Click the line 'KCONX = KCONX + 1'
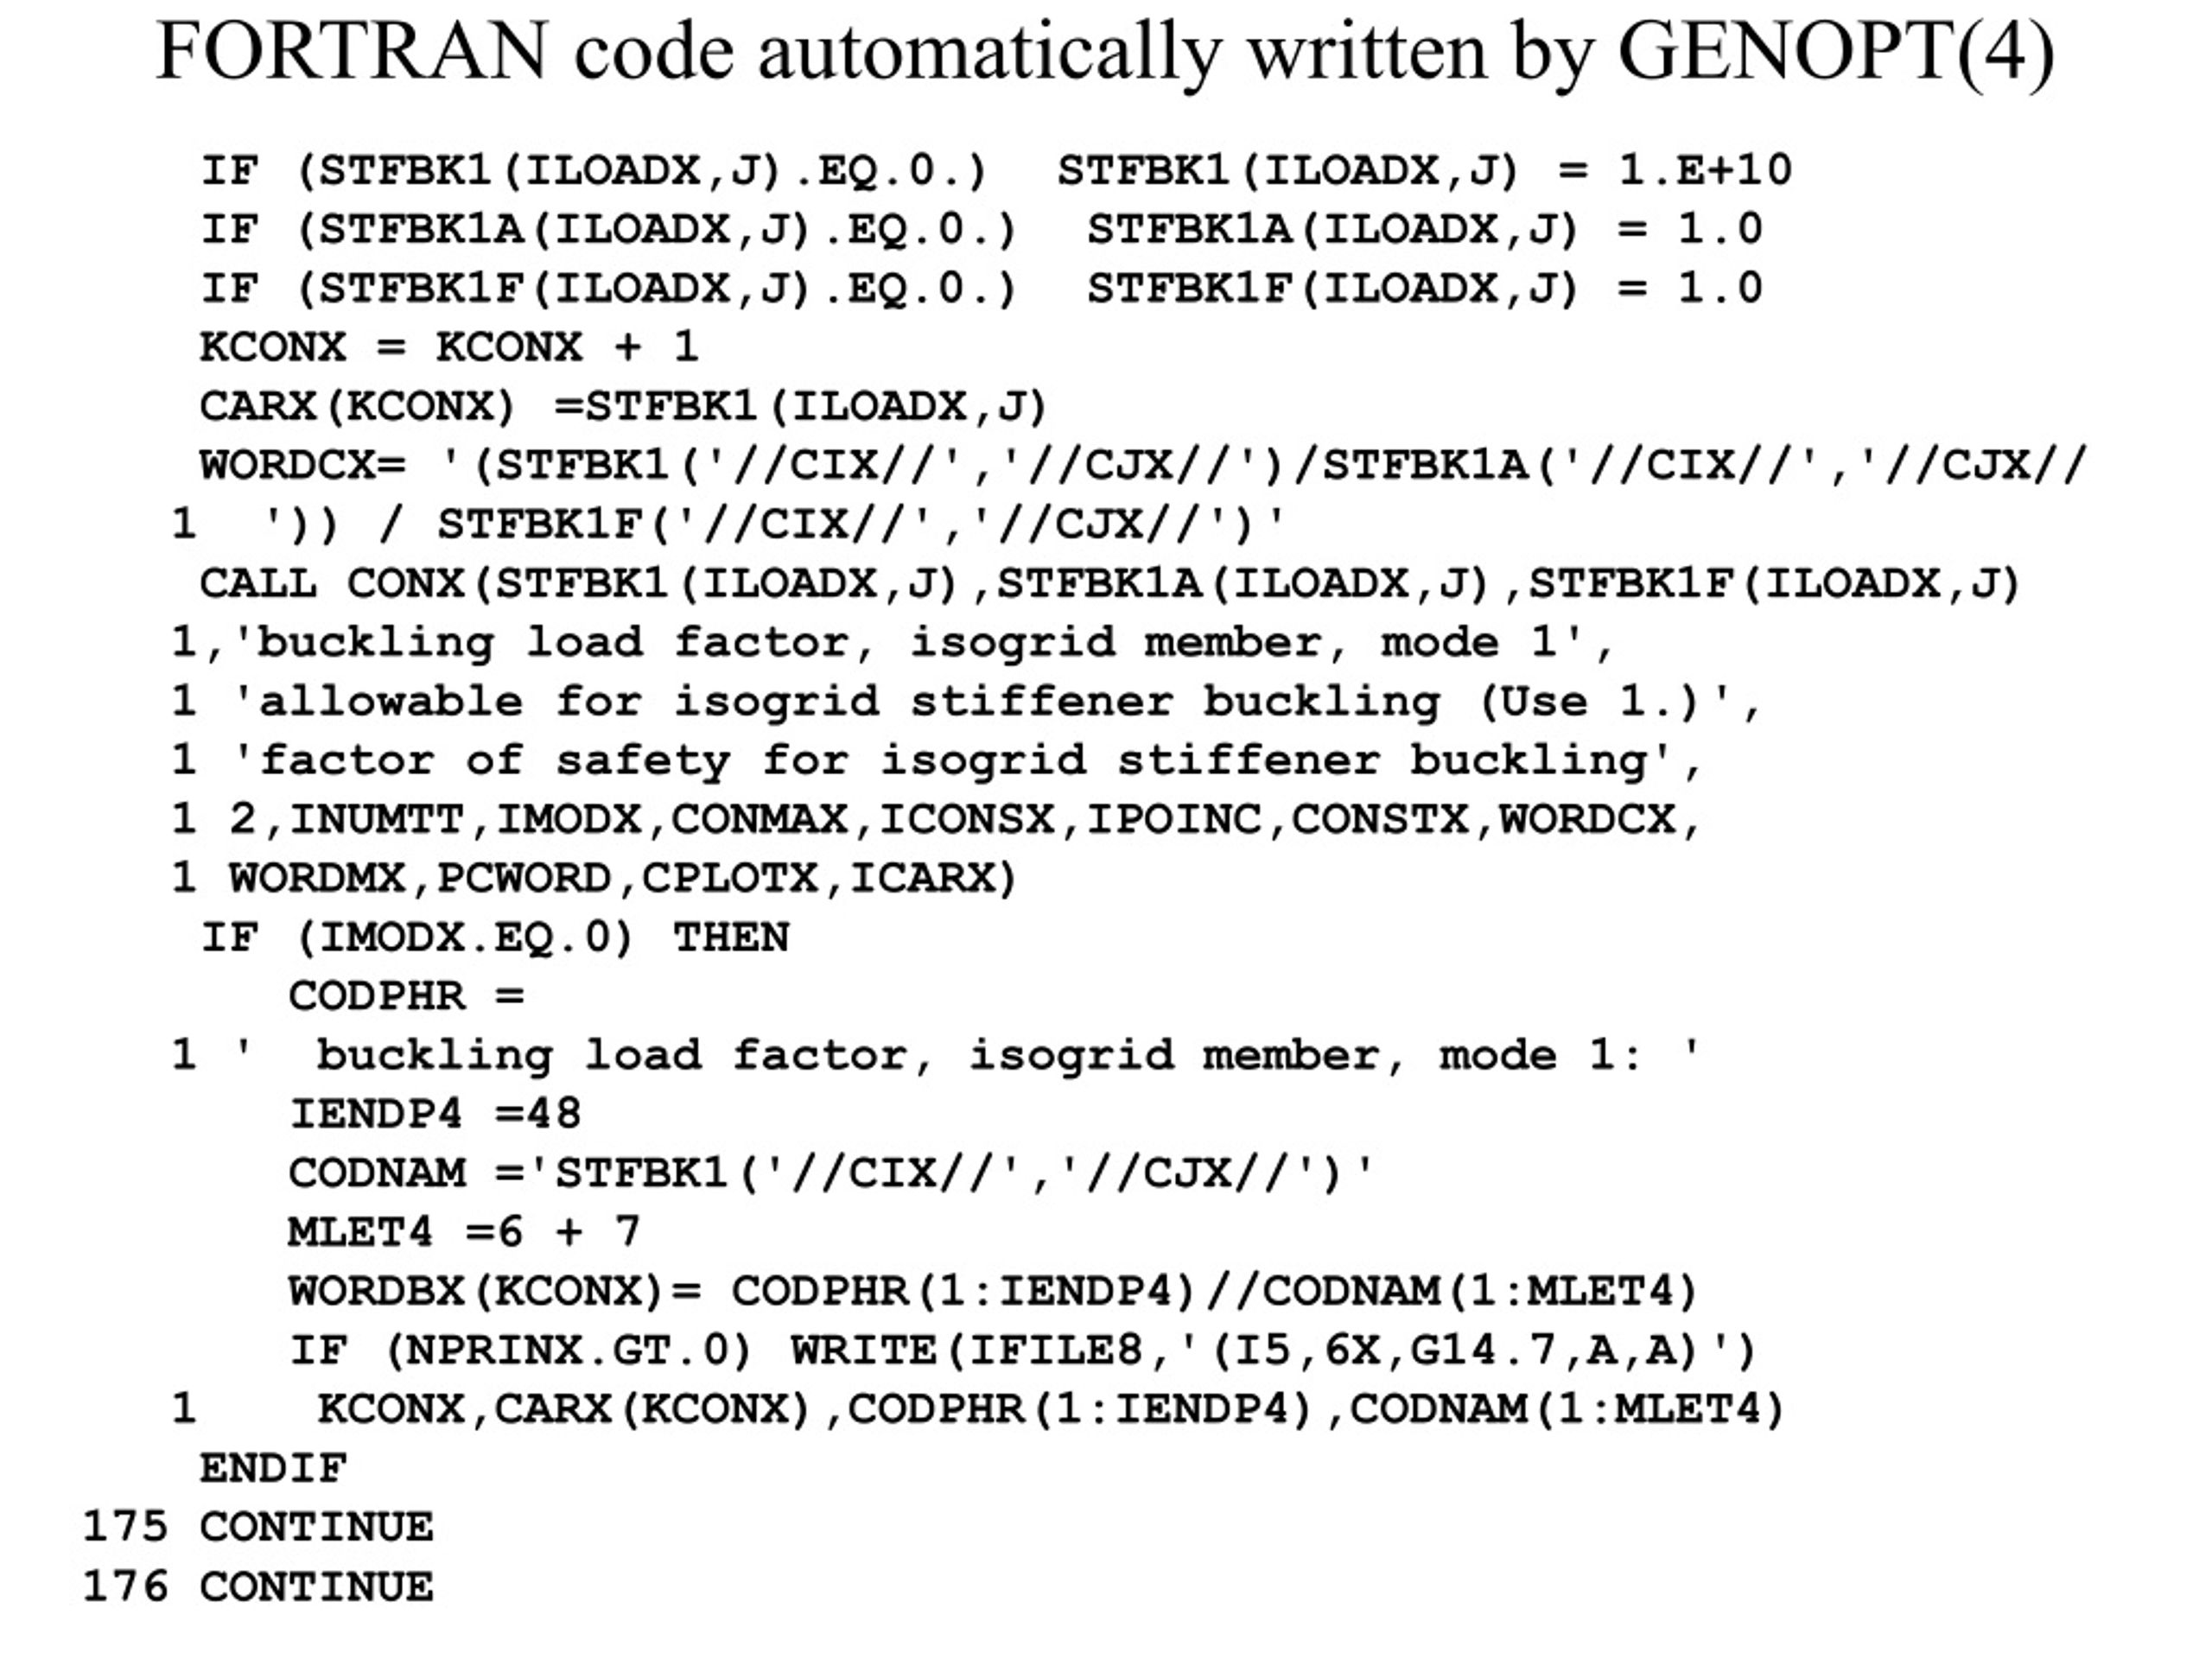2212x1659 pixels. click(449, 347)
